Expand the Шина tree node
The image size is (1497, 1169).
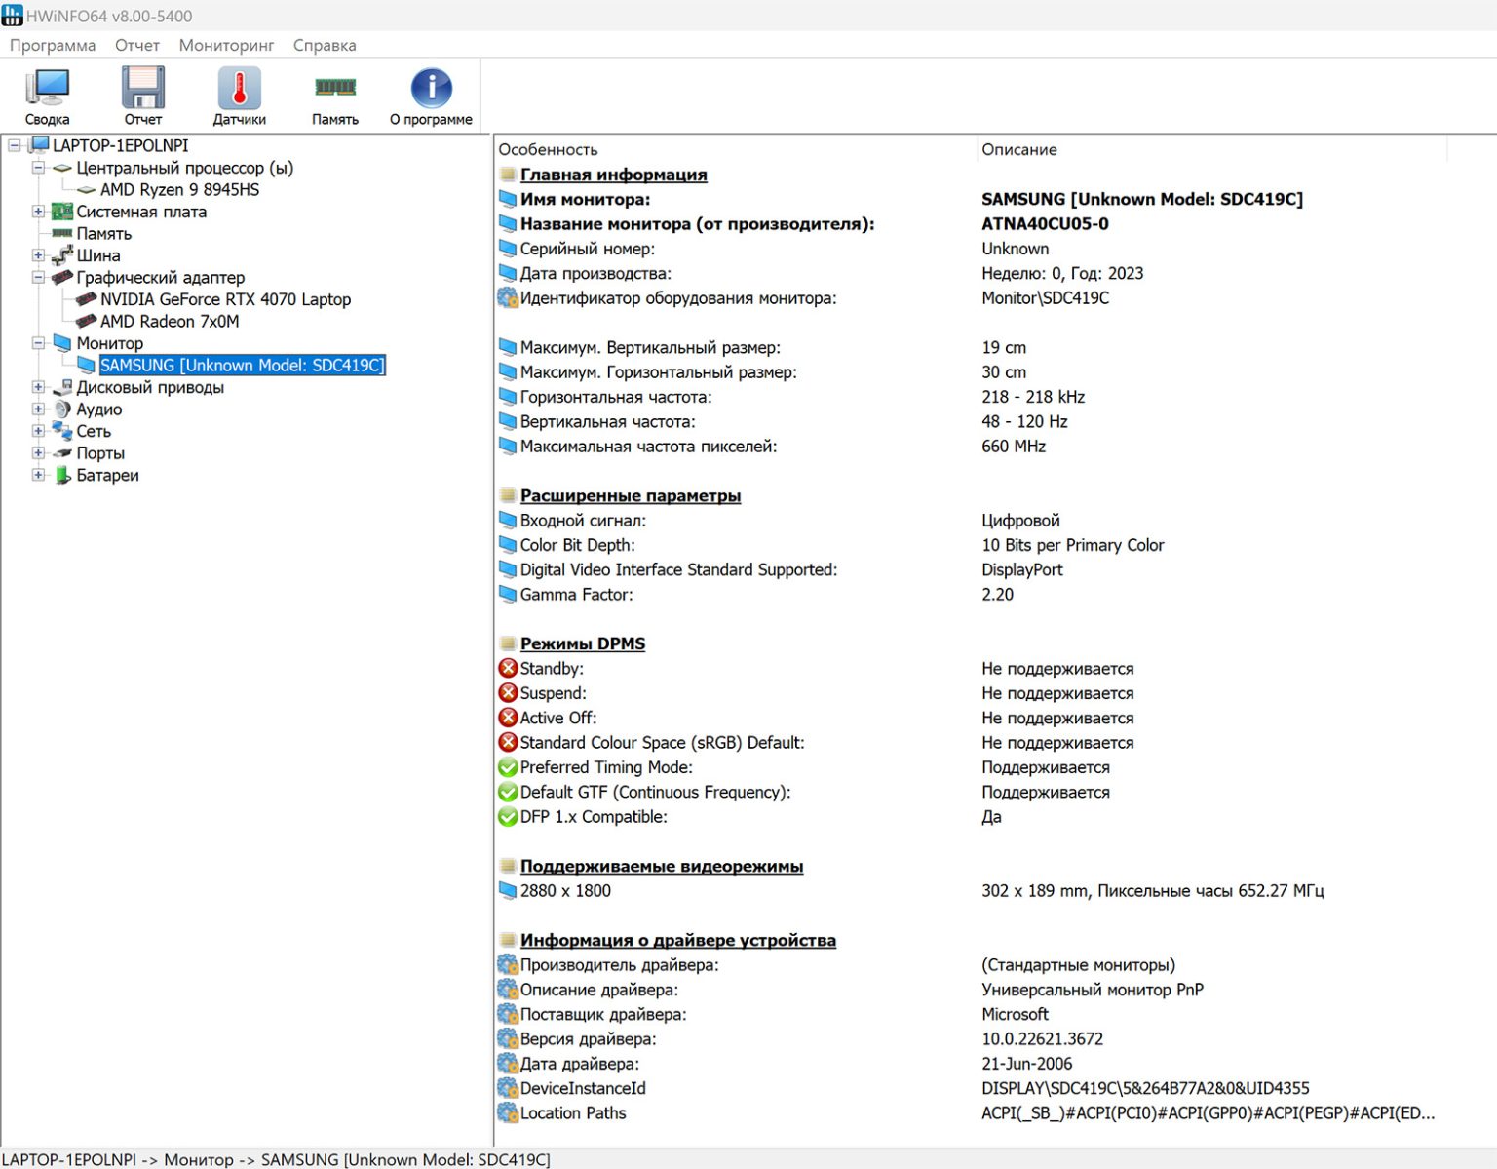[x=38, y=255]
